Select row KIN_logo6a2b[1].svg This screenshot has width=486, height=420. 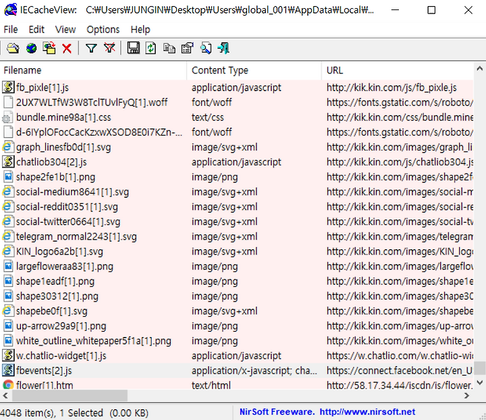(237, 251)
